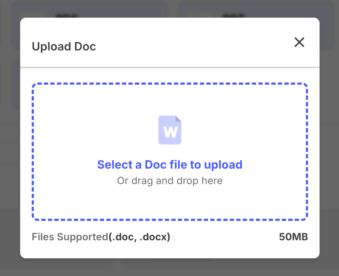Click the dialog footer between formats and 50MB
The width and height of the screenshot is (339, 276).
coord(225,237)
